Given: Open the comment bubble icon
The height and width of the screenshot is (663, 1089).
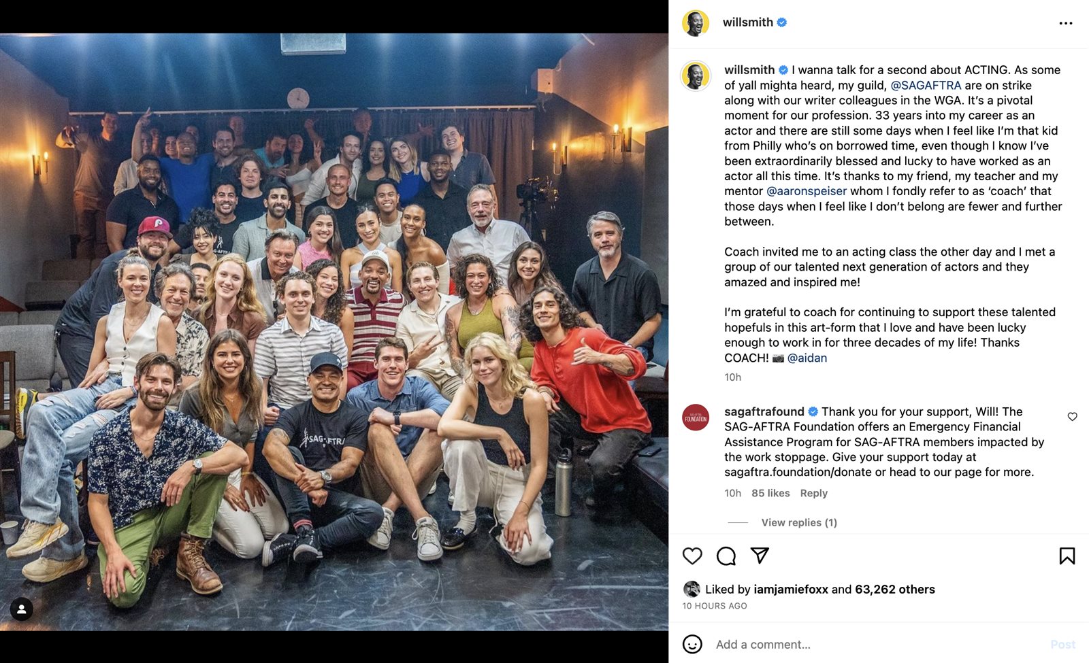Looking at the screenshot, I should tap(726, 556).
